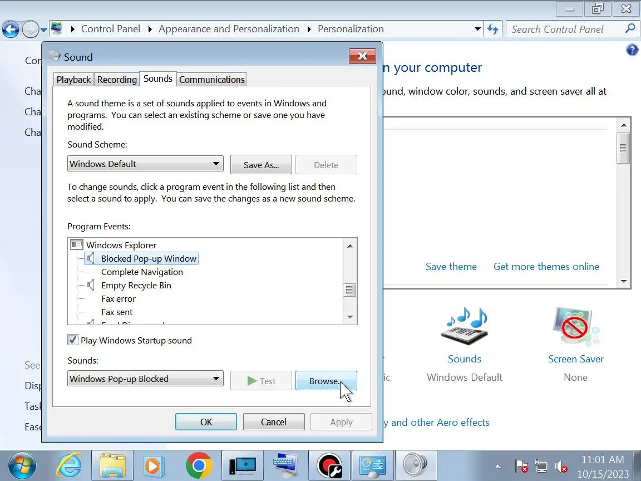This screenshot has height=481, width=641.
Task: Click themes list scrollbar up arrow
Action: [x=623, y=125]
